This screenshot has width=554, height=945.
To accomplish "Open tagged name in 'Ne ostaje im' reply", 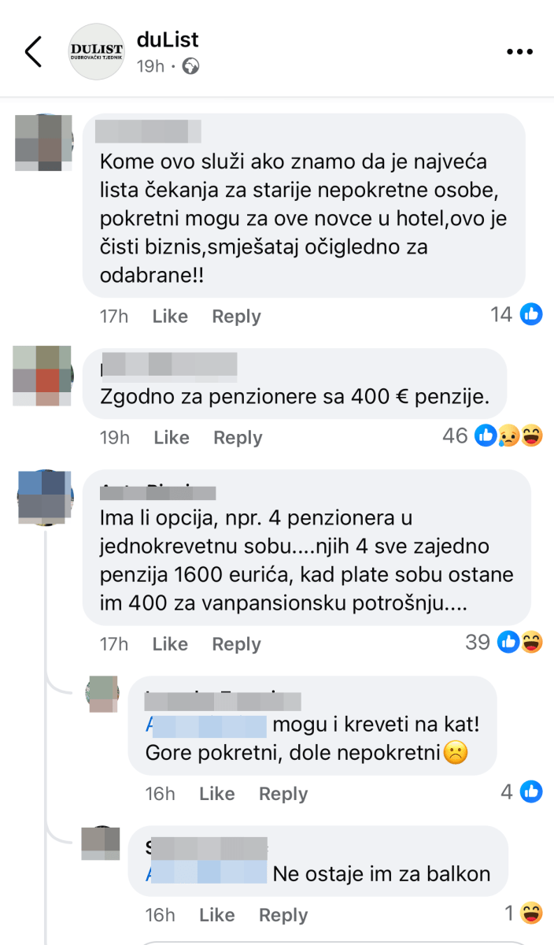I will click(207, 873).
